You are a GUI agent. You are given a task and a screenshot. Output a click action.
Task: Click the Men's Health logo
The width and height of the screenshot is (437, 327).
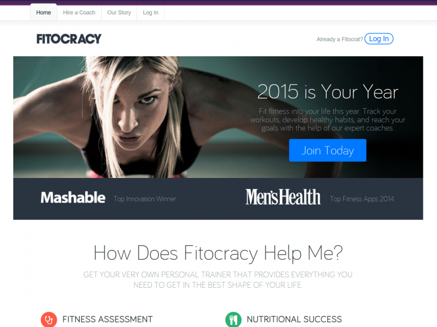283,197
